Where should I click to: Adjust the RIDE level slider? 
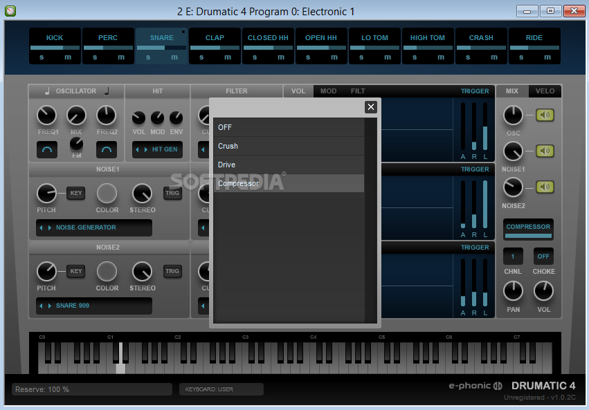point(534,48)
